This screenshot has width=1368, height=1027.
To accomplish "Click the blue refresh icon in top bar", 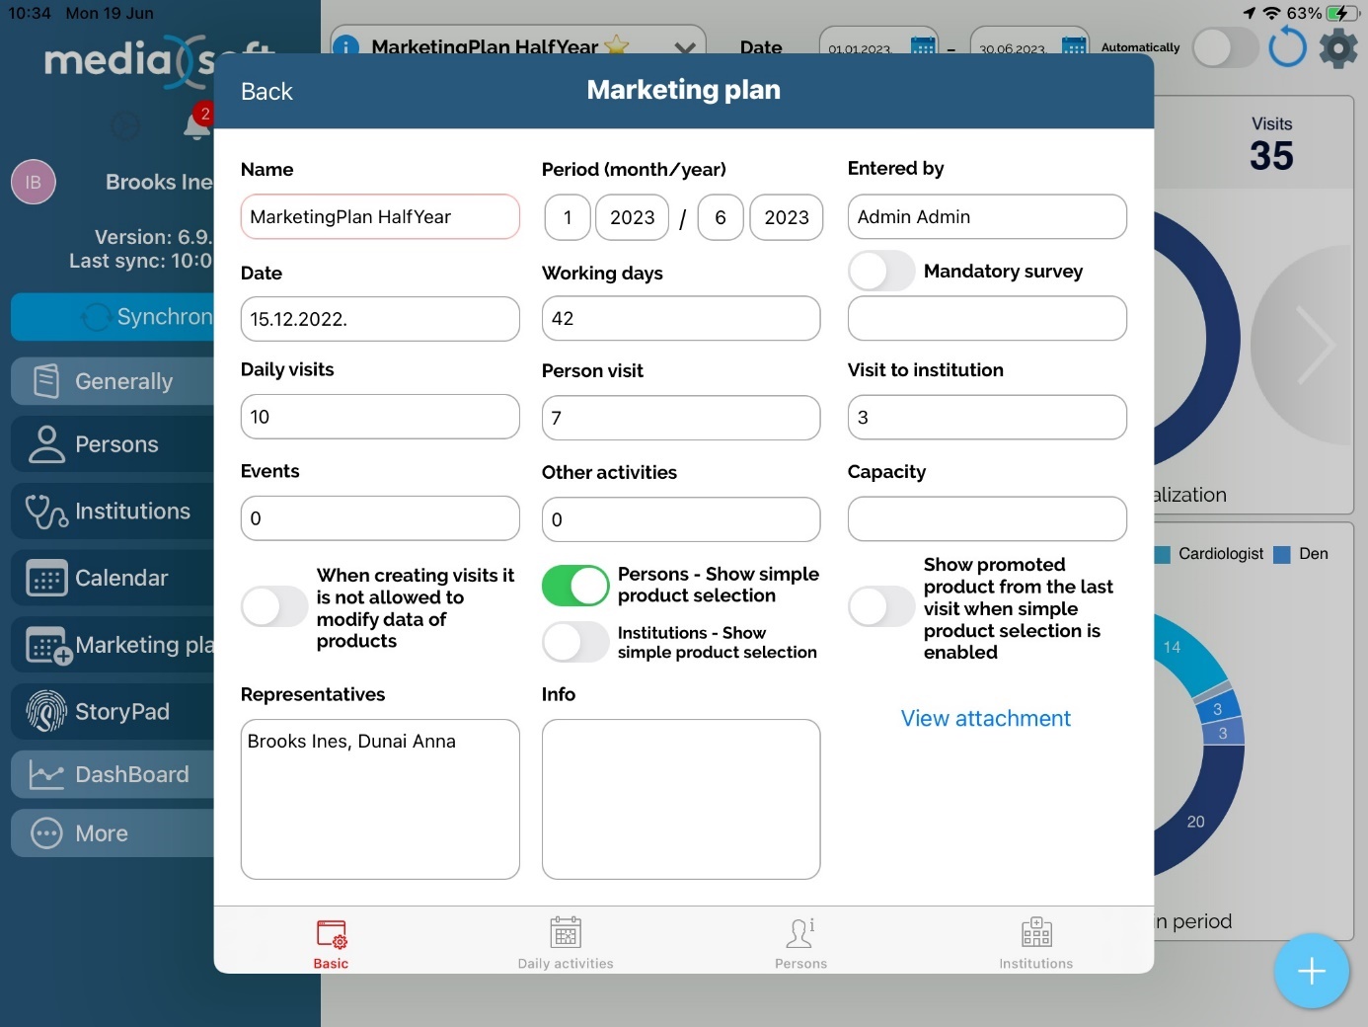I will click(x=1287, y=46).
